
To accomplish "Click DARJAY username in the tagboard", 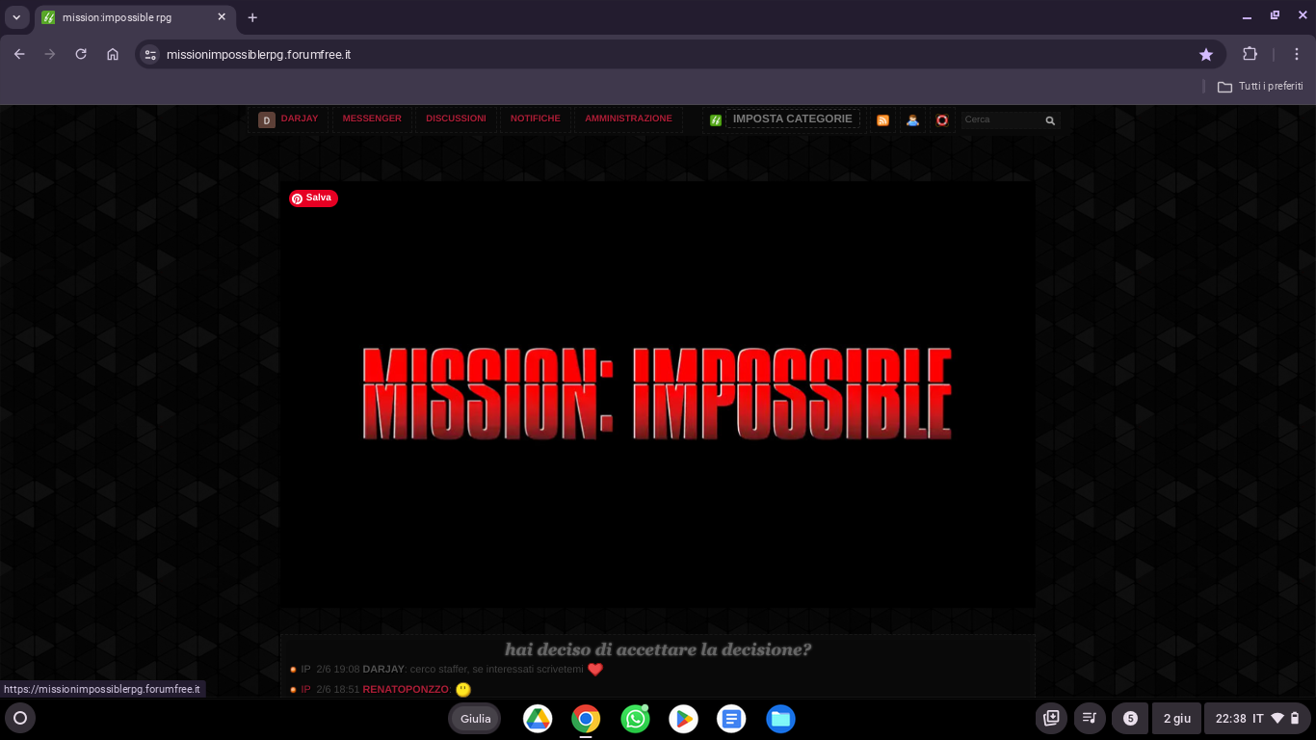I will click(x=383, y=669).
